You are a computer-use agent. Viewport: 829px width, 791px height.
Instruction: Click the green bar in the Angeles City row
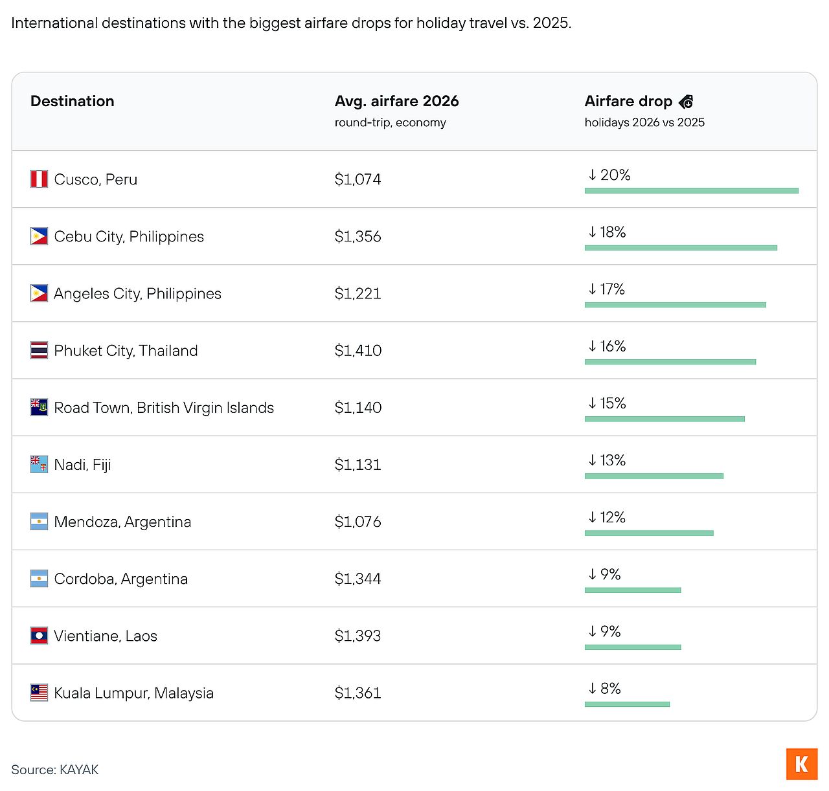(x=676, y=305)
